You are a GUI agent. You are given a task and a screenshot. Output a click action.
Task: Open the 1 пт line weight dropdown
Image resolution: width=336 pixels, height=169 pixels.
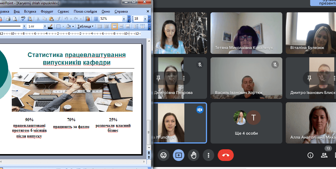[45, 26]
